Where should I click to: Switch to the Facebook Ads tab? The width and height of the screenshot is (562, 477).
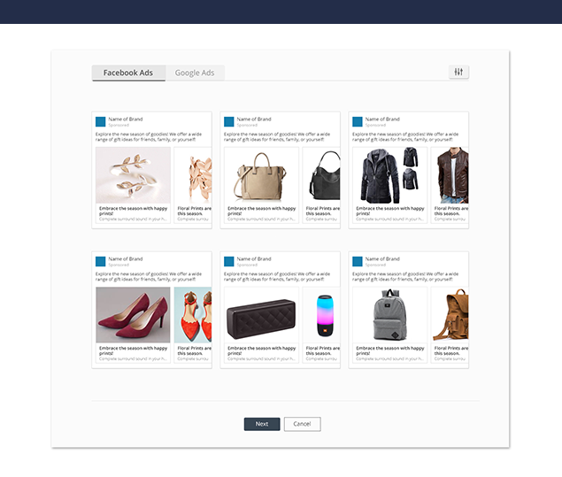(x=128, y=73)
